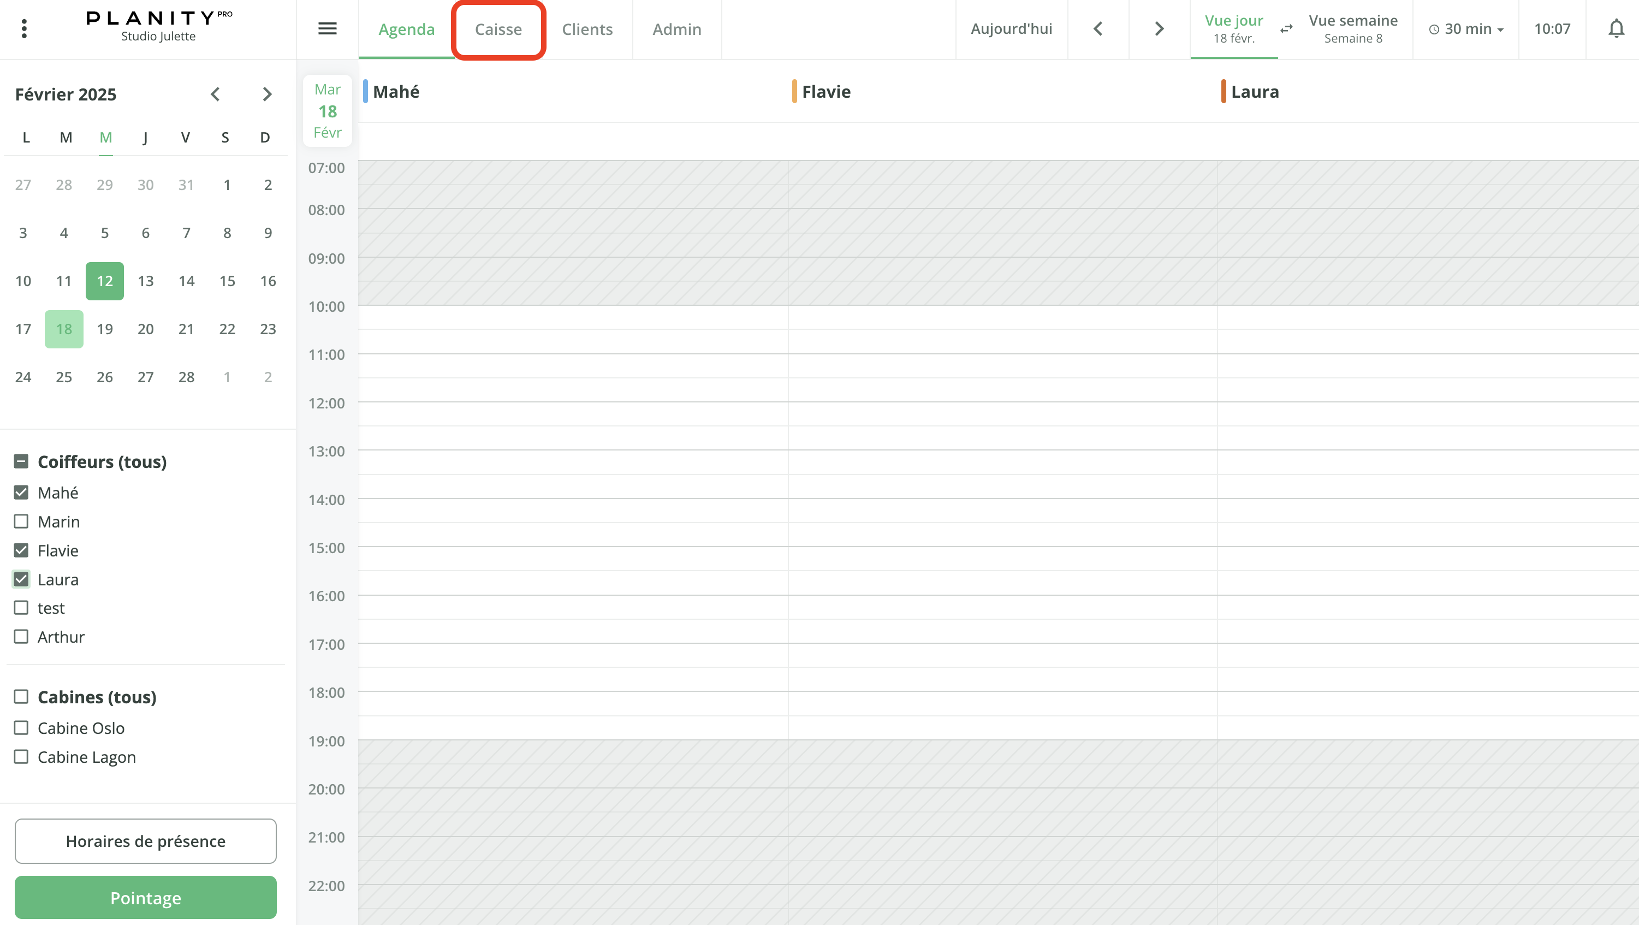Check the test checkbox
The width and height of the screenshot is (1639, 925).
[x=21, y=608]
